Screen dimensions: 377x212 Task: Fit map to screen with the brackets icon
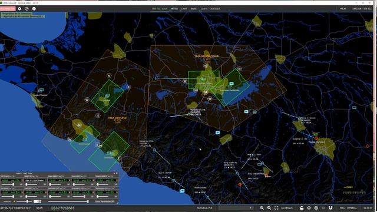(276, 208)
